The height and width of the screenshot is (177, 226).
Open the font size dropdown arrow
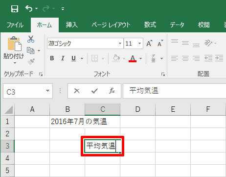click(x=139, y=44)
